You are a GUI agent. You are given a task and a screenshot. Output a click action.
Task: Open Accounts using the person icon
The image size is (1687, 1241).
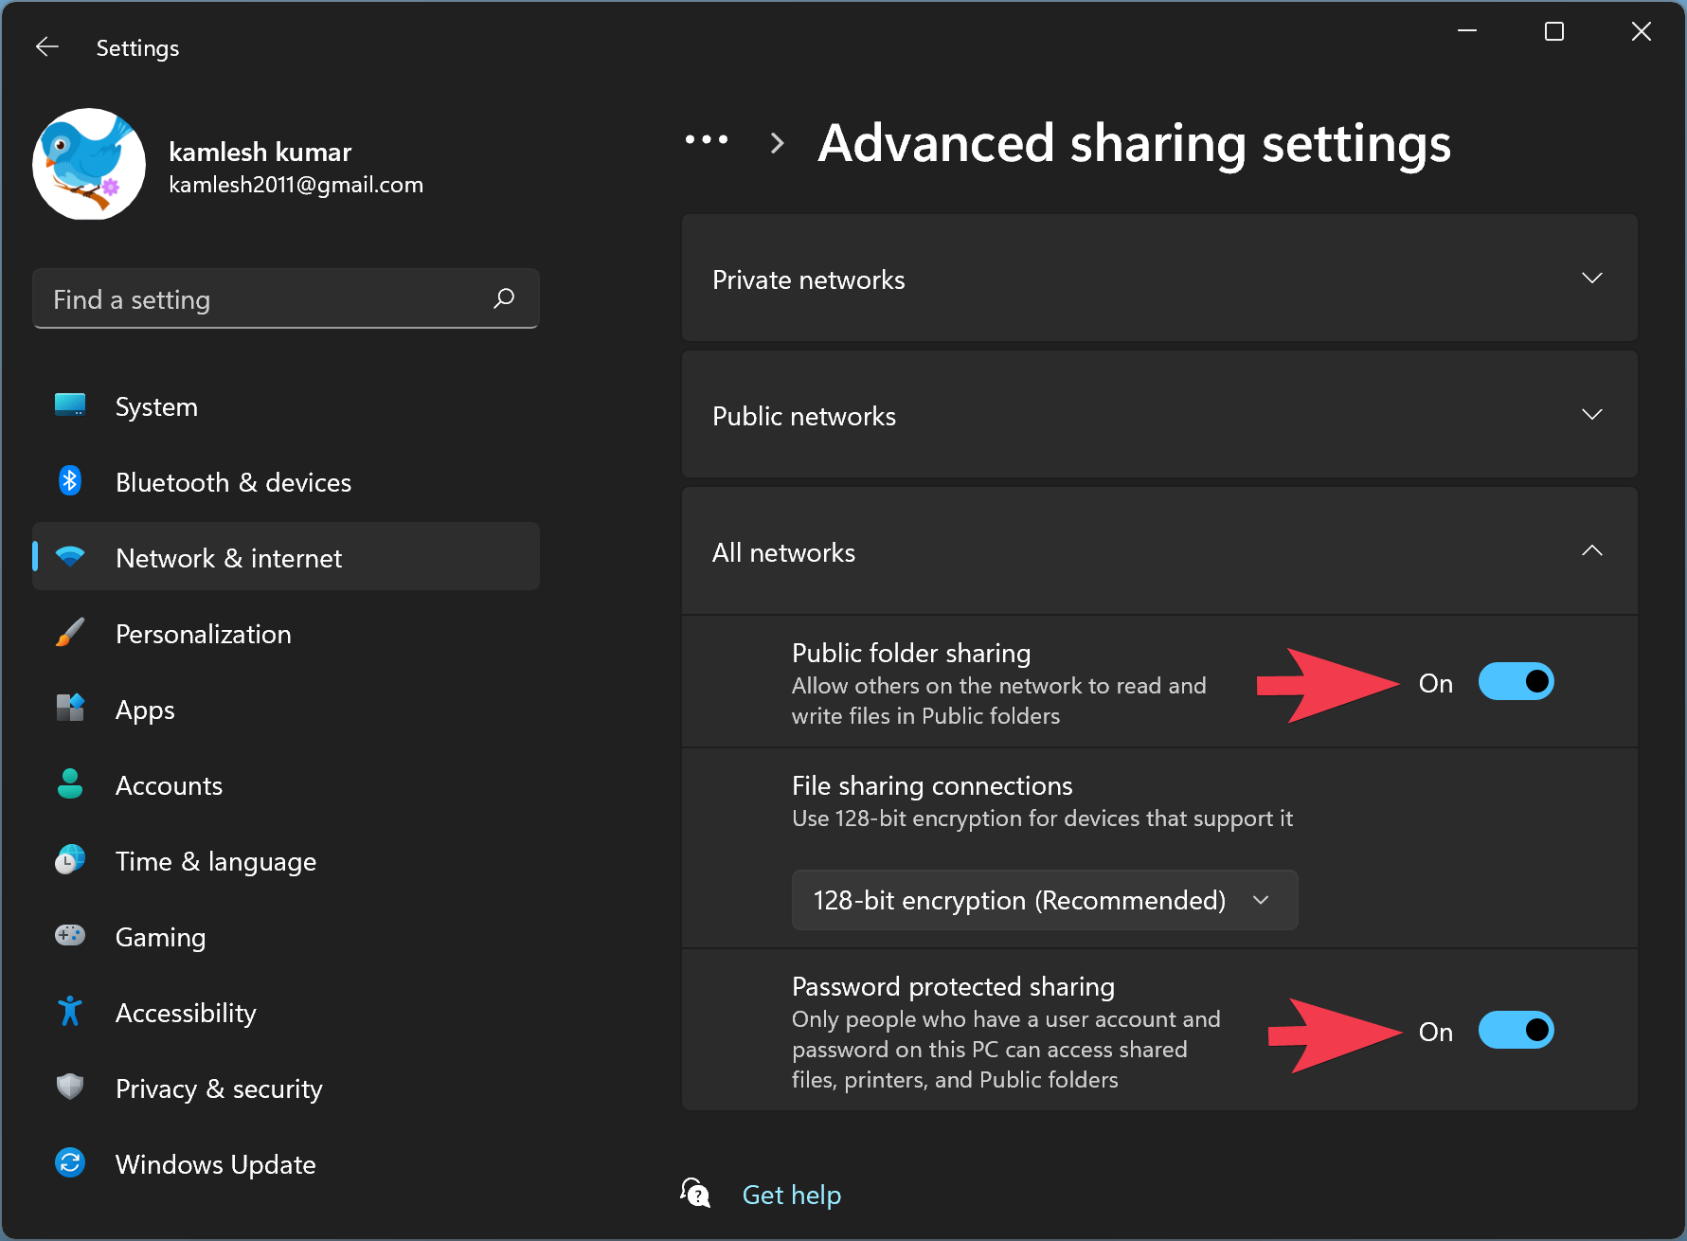pos(69,784)
